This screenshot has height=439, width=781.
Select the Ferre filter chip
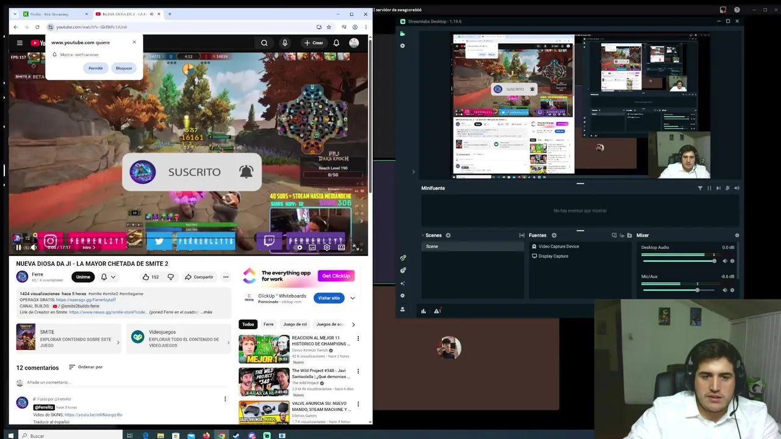[268, 324]
